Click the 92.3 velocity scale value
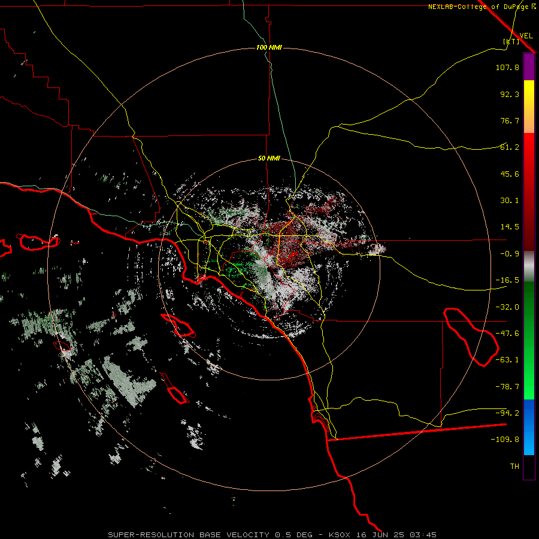 510,94
